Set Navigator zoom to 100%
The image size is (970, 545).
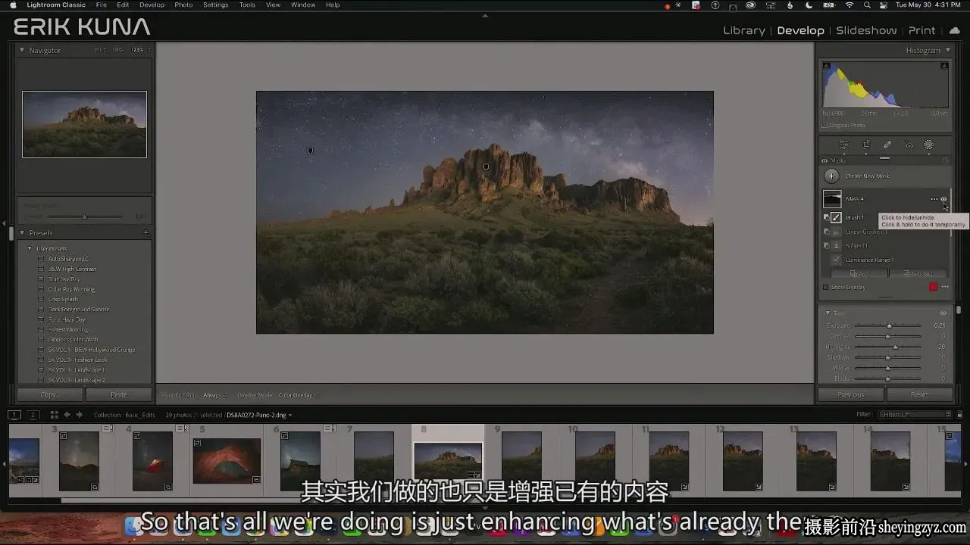pyautogui.click(x=117, y=50)
